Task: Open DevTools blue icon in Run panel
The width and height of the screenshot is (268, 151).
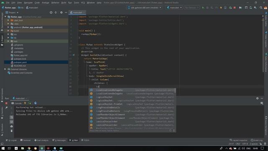Action: [x=35, y=103]
